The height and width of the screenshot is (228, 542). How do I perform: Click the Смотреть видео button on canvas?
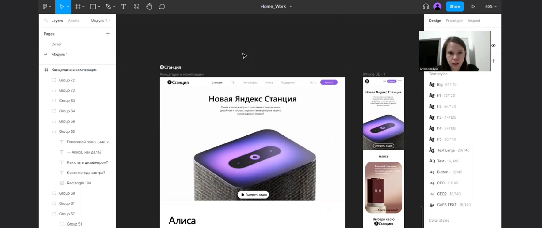click(x=253, y=195)
